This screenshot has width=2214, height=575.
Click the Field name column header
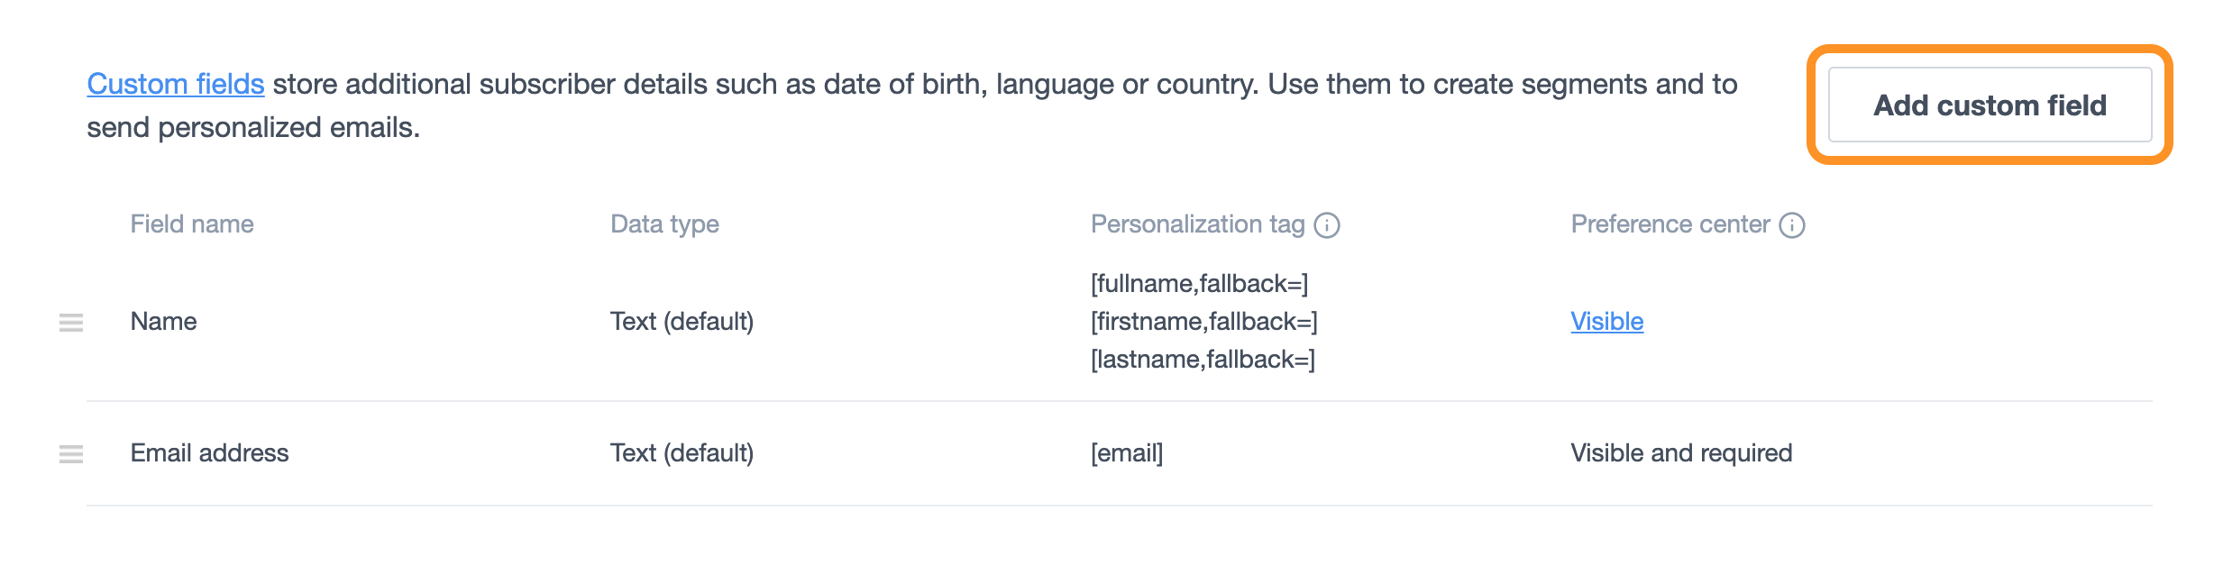[192, 224]
